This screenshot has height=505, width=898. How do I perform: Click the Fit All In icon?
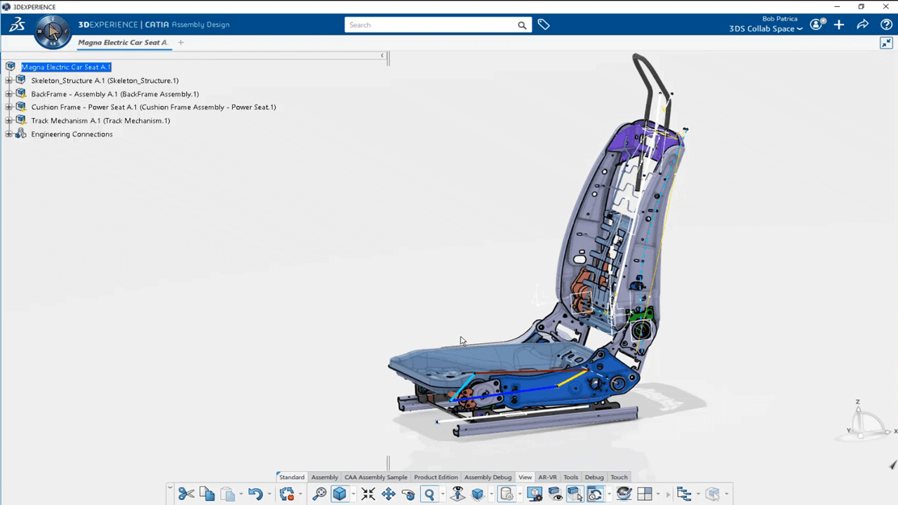click(368, 494)
